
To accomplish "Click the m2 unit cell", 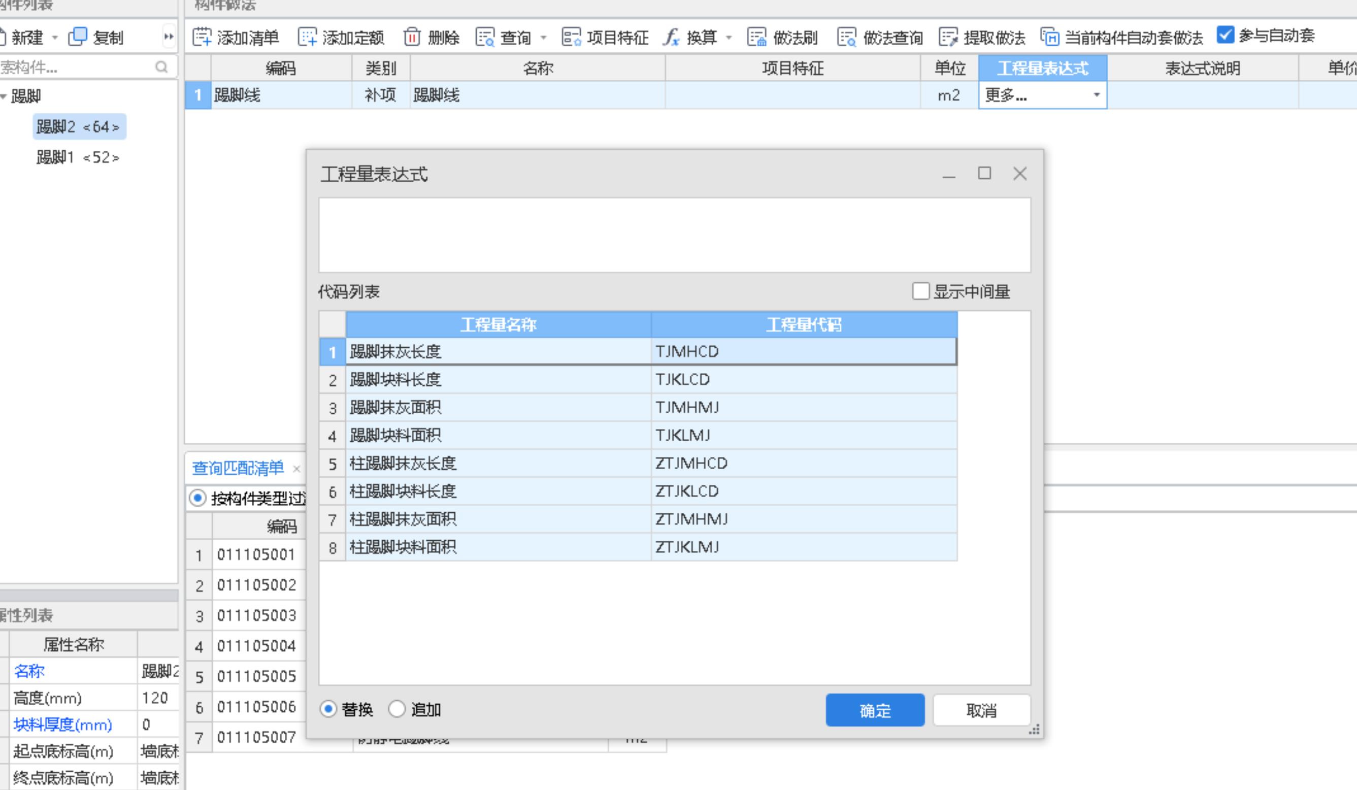I will click(949, 95).
